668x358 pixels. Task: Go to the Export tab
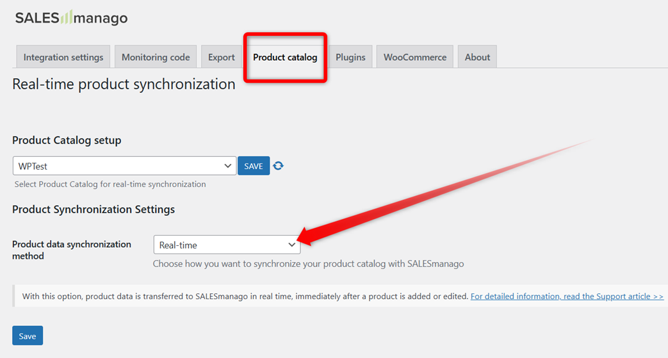coord(221,57)
